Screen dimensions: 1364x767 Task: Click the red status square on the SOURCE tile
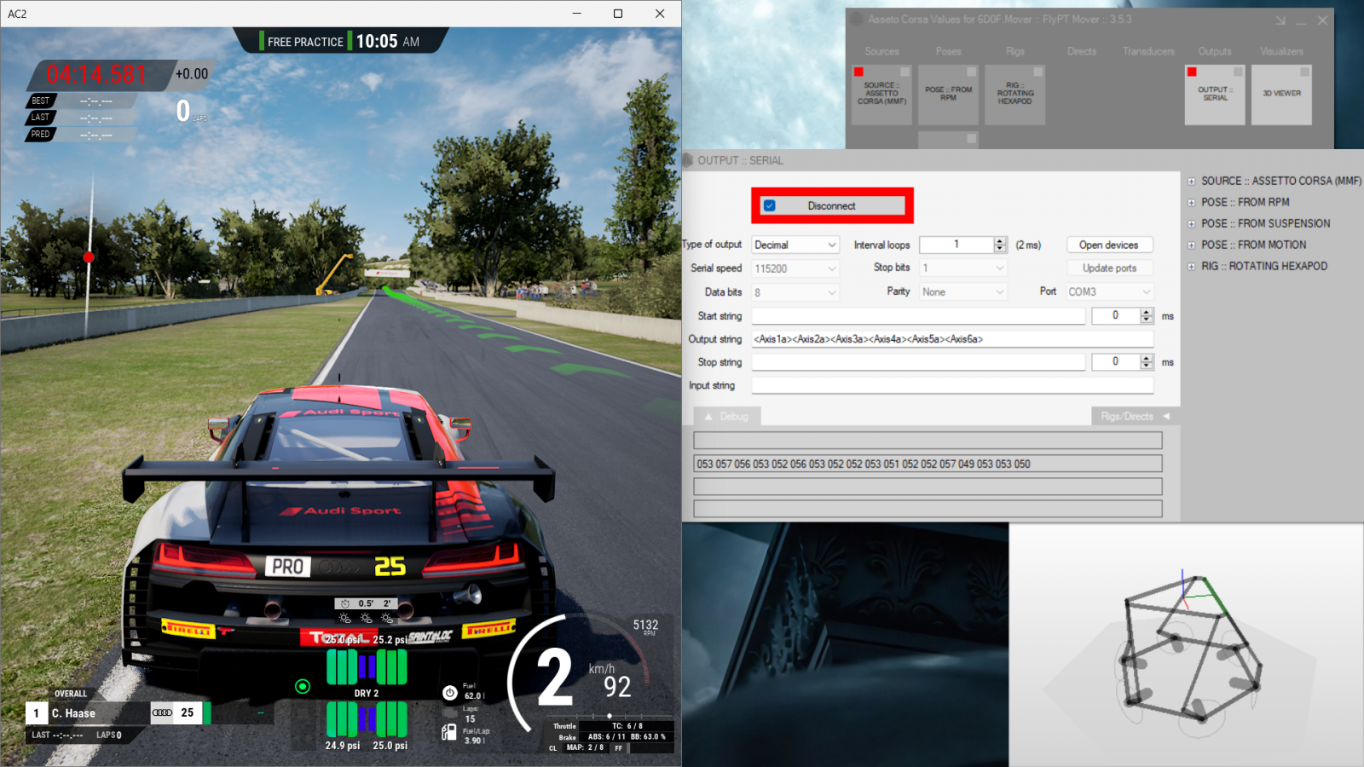click(858, 72)
